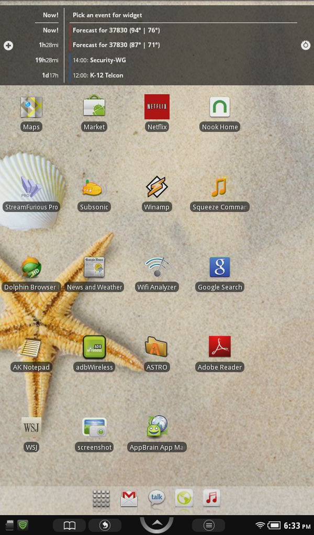This screenshot has height=535, width=314.
Task: Launch the screenshot app
Action: (94, 428)
